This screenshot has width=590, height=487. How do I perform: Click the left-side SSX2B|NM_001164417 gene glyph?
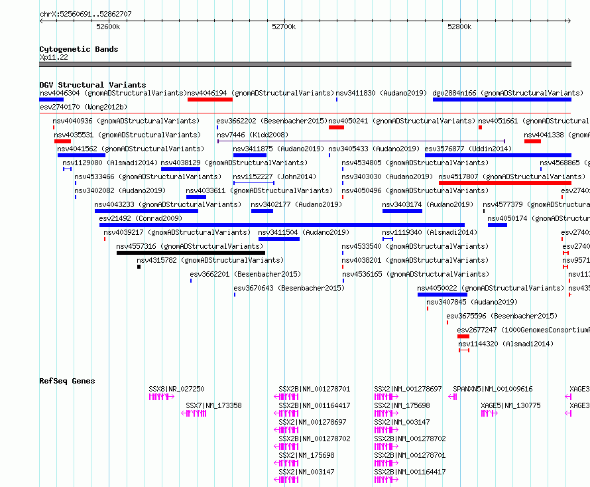click(x=286, y=413)
